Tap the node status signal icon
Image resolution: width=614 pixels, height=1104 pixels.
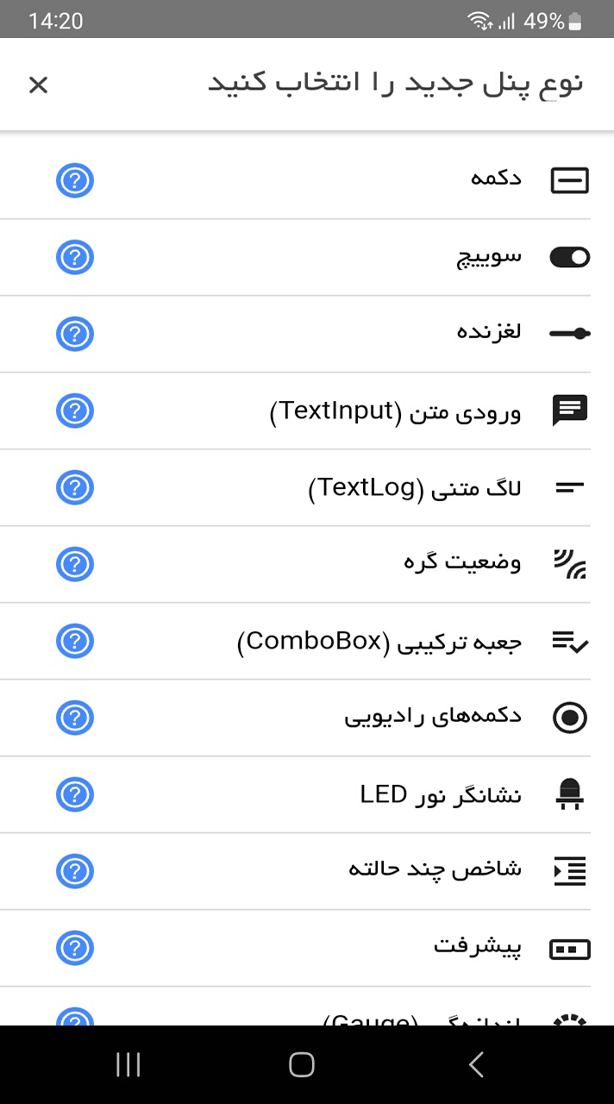tap(569, 564)
